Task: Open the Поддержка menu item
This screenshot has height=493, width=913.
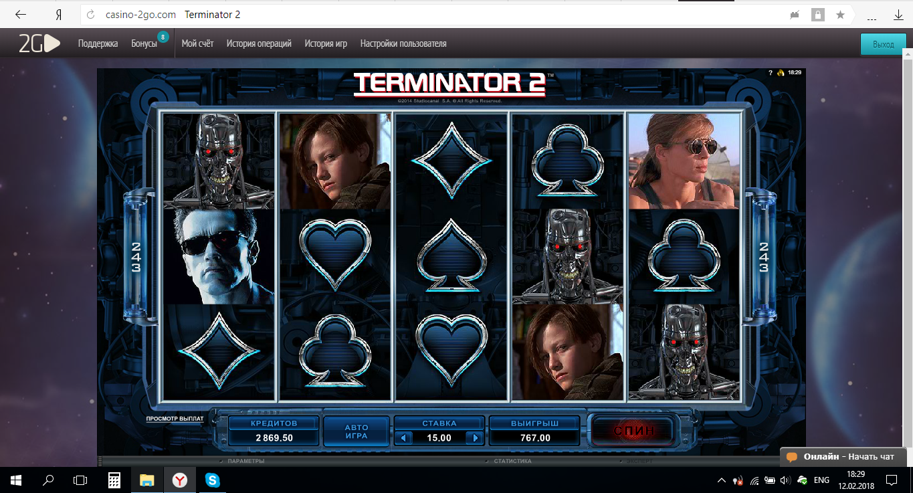Action: 98,43
